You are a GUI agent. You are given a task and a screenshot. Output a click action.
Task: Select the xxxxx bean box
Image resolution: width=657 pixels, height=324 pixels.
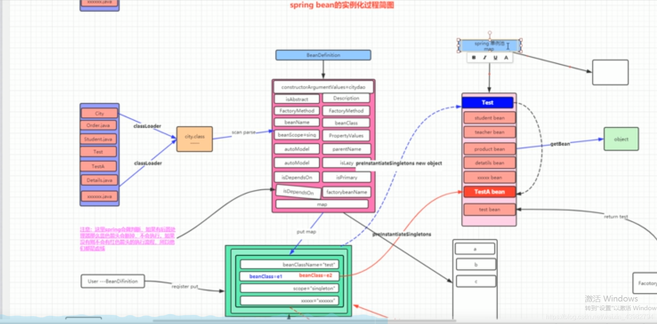(490, 178)
